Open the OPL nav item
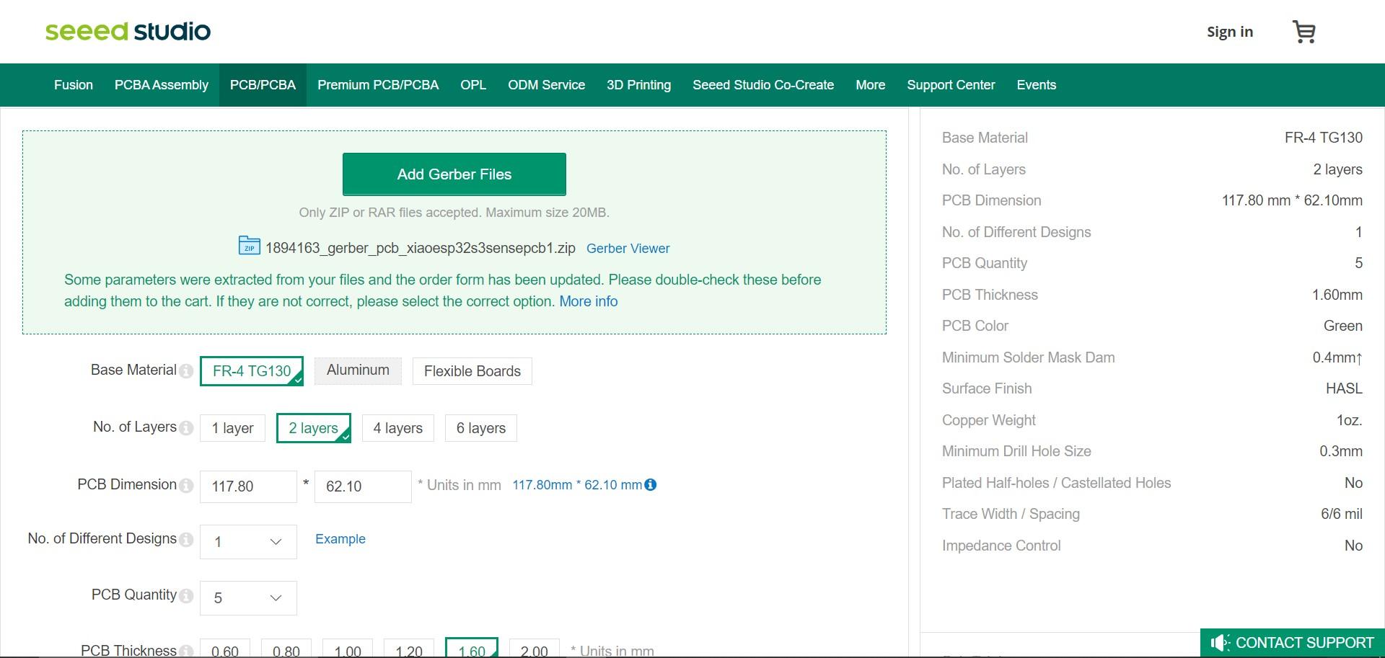The width and height of the screenshot is (1385, 658). [x=473, y=85]
